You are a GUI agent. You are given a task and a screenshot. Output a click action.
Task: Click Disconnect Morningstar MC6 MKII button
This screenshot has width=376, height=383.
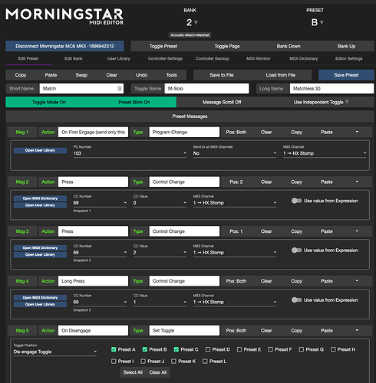coord(64,46)
